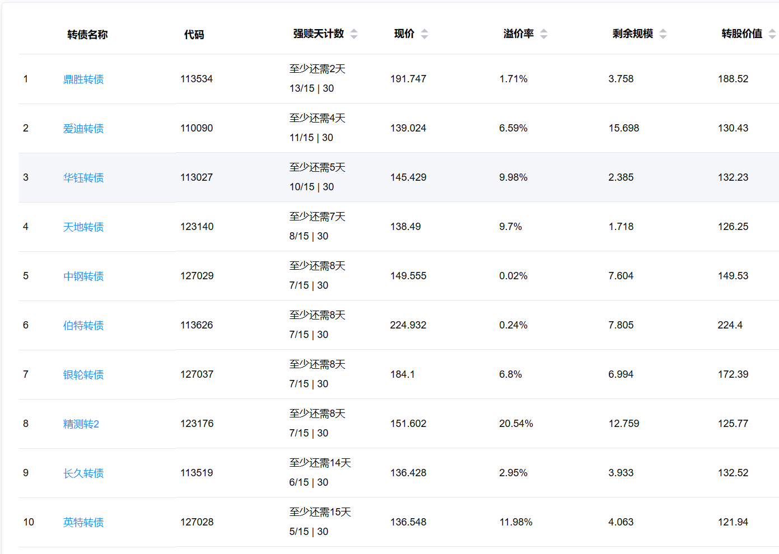Viewport: 779px width, 554px height.
Task: Click the 溢价率 sort arrows icon
Action: click(544, 34)
